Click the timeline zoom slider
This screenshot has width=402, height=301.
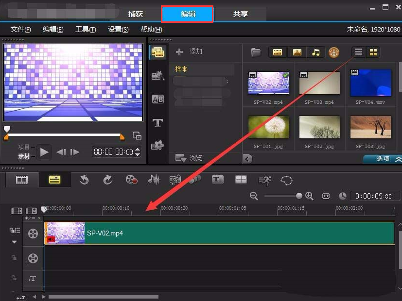[x=283, y=196]
